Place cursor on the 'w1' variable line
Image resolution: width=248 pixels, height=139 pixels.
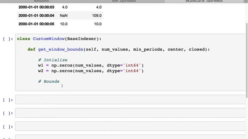point(91,65)
